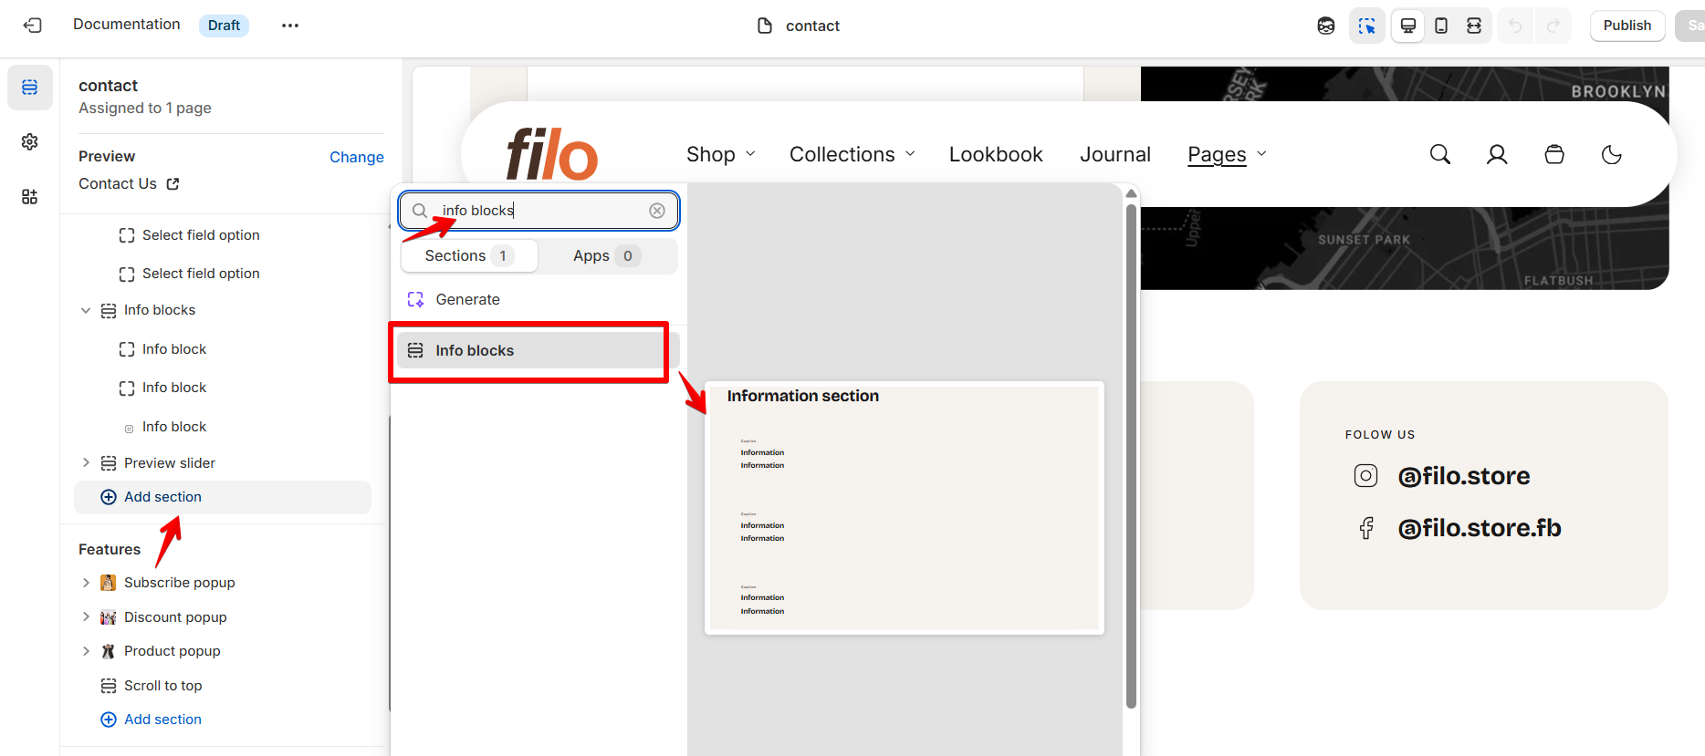Click Journal nav link
1705x756 pixels.
tap(1115, 155)
